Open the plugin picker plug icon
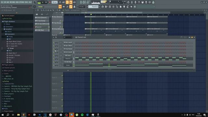The height and width of the screenshot is (117, 208). (124, 6)
